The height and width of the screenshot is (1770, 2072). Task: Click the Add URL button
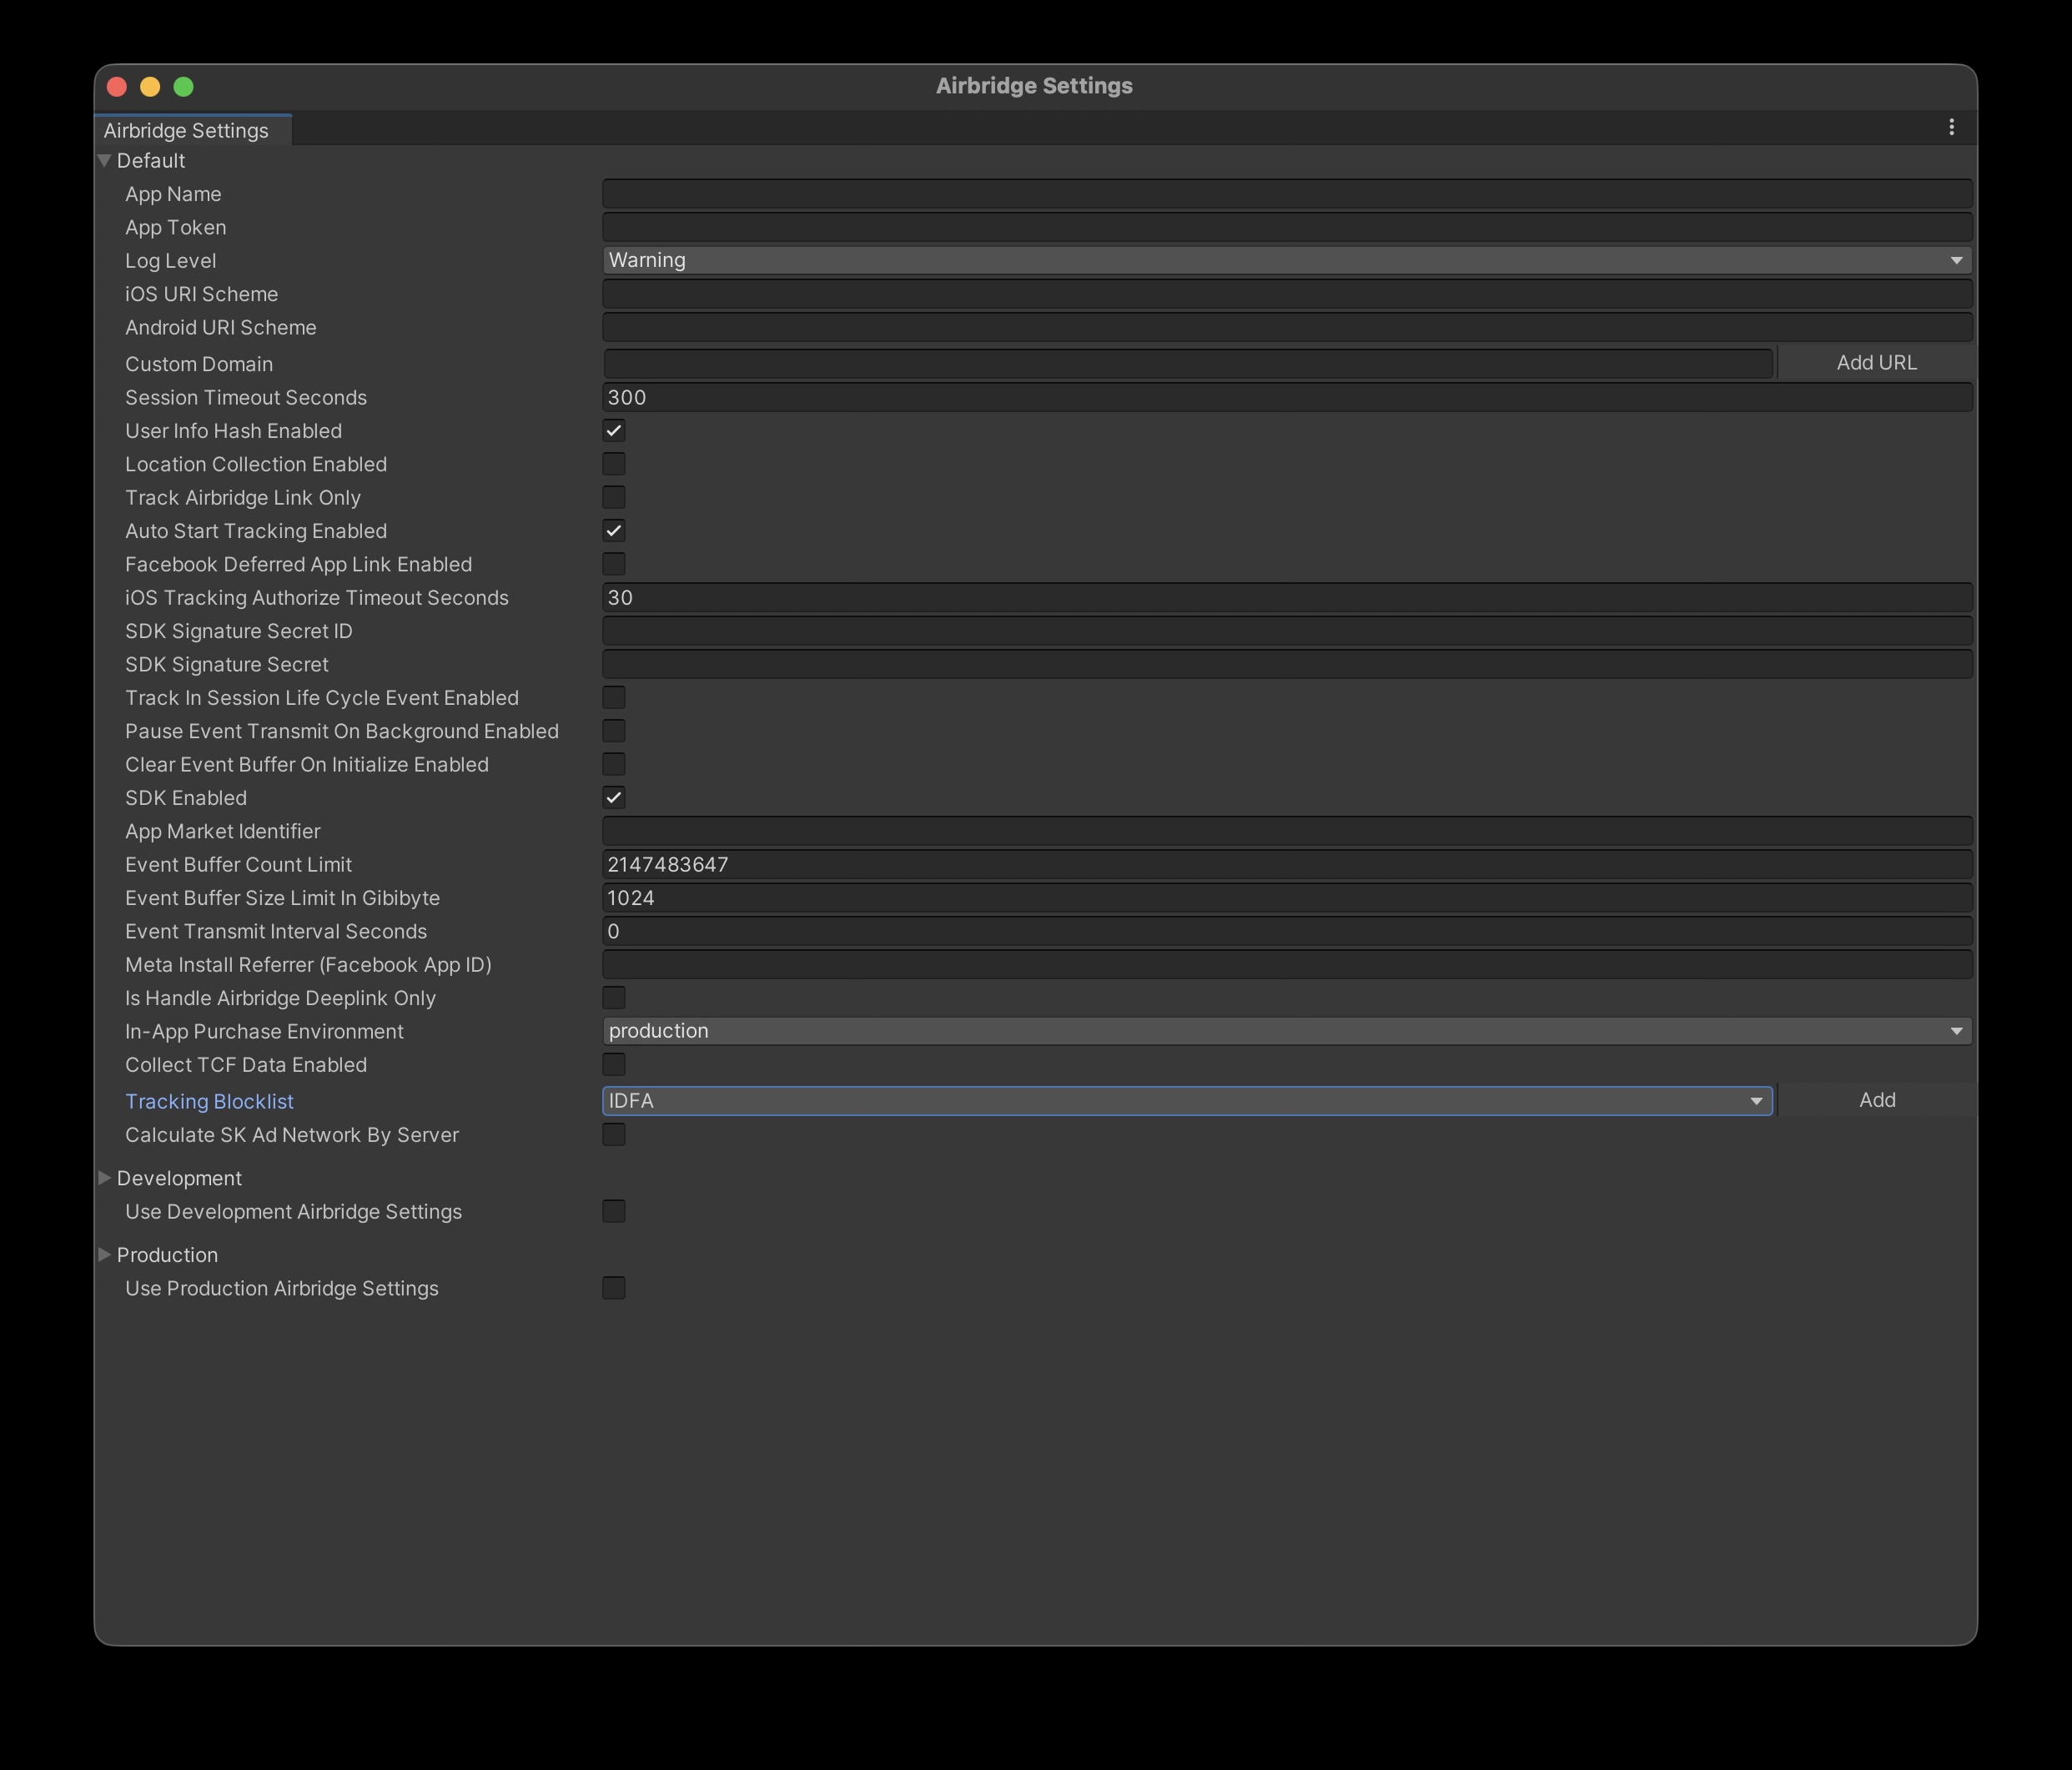click(1876, 363)
